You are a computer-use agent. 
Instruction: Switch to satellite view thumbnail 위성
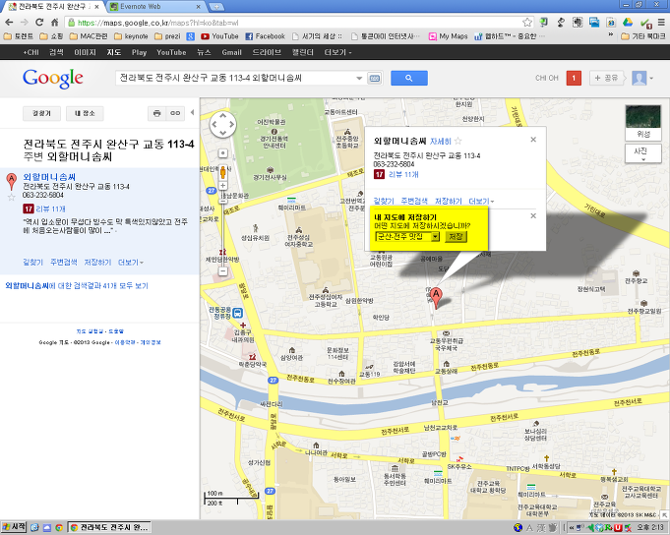point(643,123)
